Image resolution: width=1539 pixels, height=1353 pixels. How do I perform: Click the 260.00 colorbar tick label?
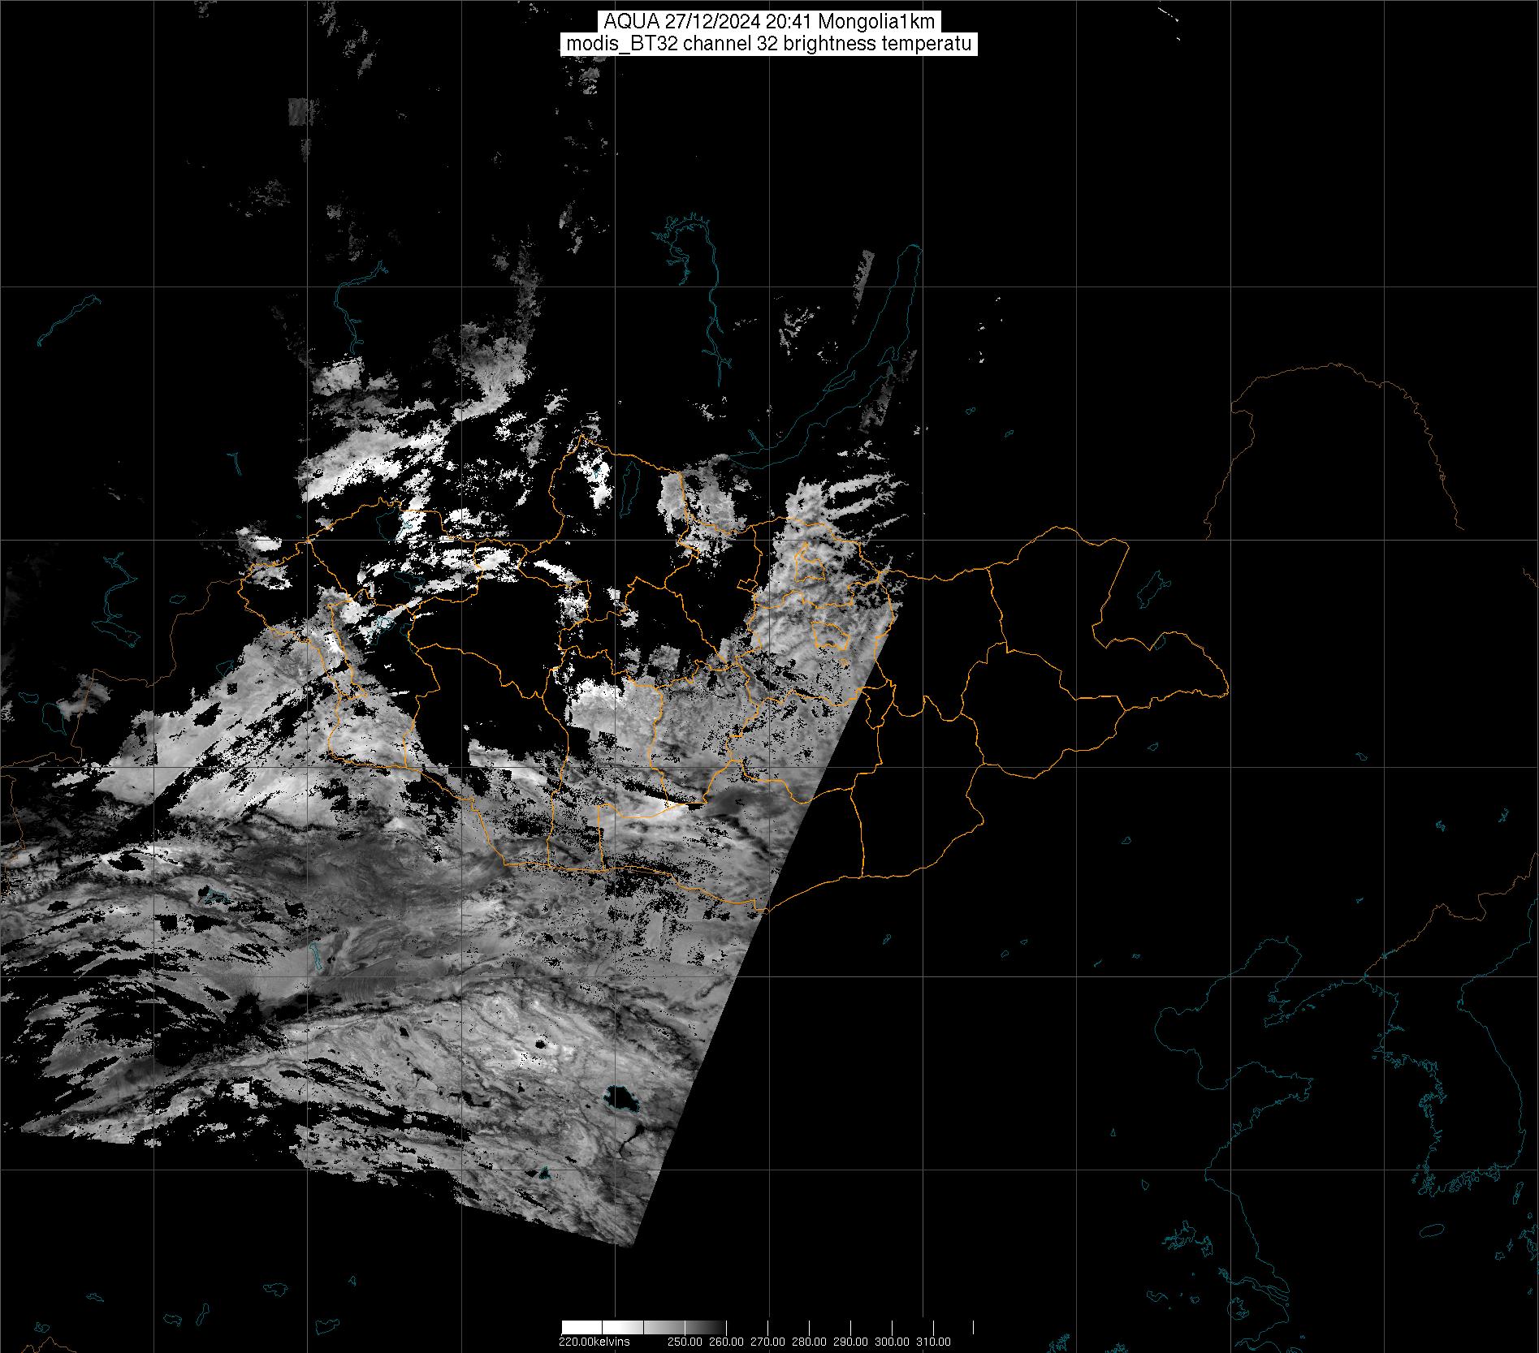point(726,1342)
